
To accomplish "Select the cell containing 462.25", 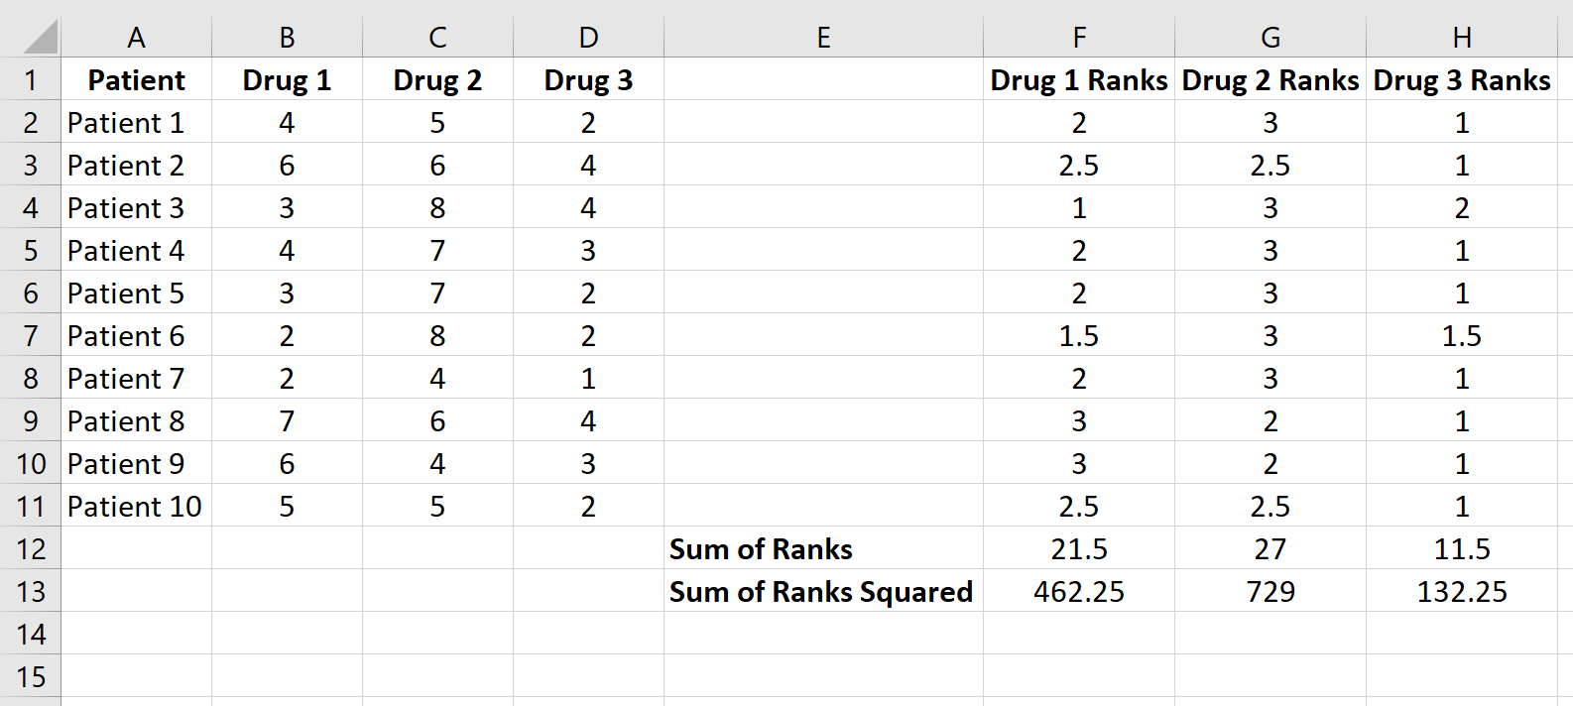I will coord(1078,592).
